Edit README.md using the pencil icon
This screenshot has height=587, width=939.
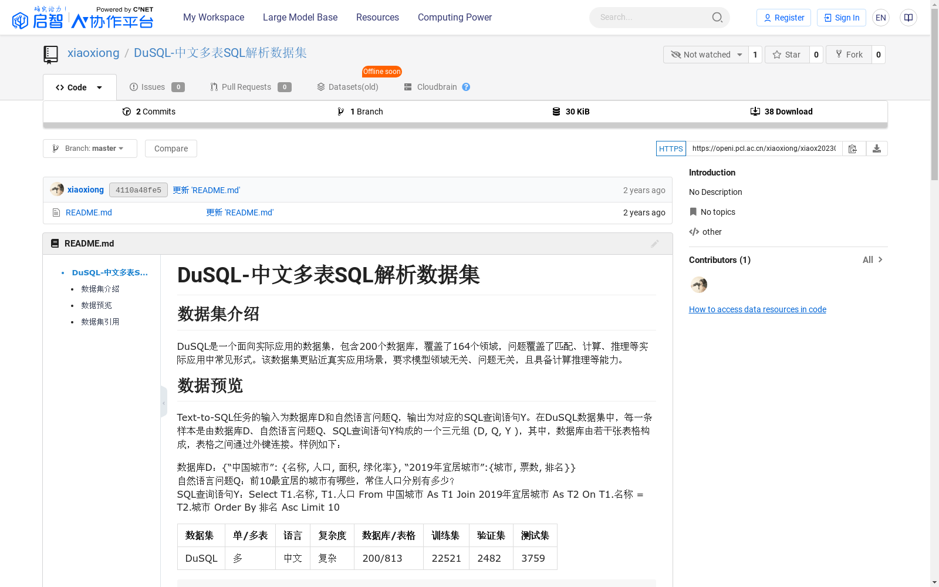655,244
